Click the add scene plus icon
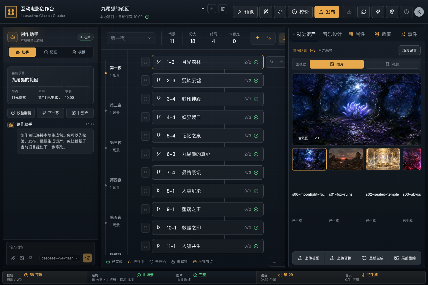 coord(257,38)
